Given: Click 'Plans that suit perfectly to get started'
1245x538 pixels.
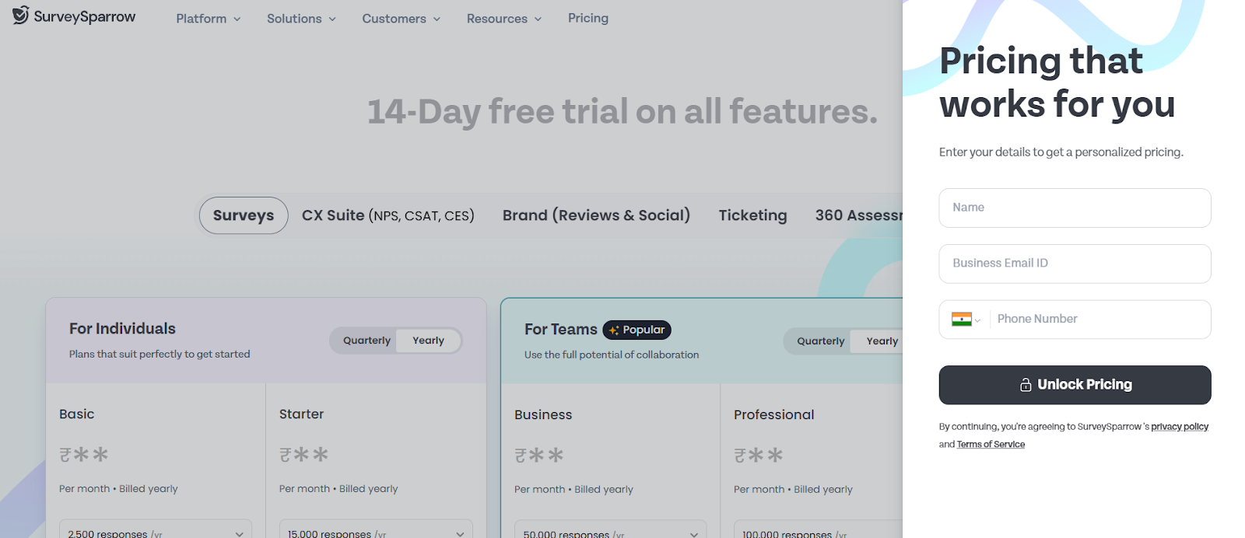Looking at the screenshot, I should [x=160, y=355].
